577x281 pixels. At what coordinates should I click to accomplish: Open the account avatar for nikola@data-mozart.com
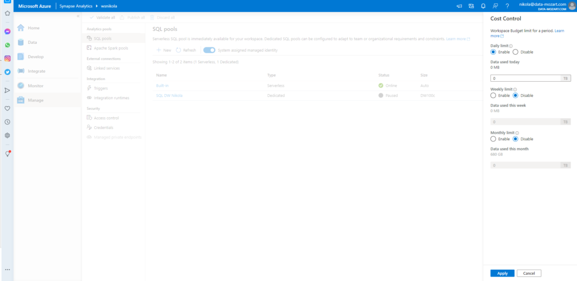point(572,6)
